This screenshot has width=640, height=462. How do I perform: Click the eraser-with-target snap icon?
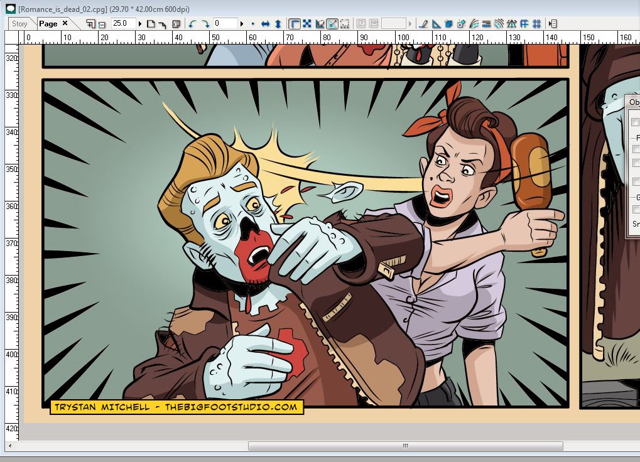click(x=461, y=24)
